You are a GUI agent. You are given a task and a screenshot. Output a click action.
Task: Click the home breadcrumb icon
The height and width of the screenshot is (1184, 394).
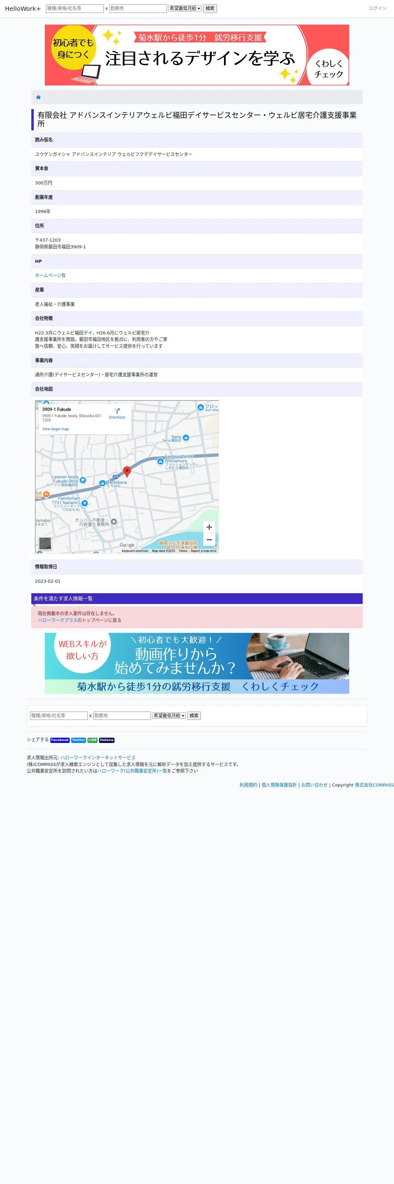[38, 97]
